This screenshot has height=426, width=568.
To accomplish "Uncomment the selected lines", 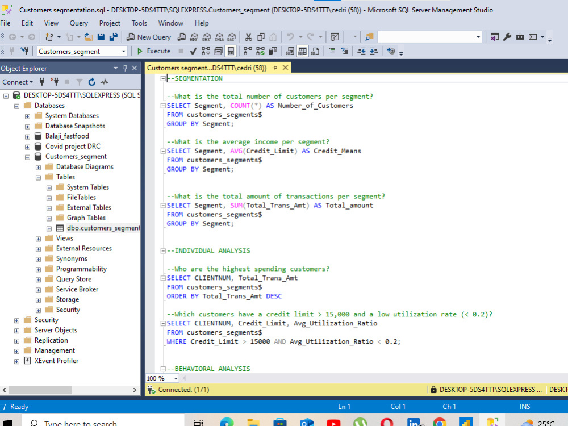I will tap(345, 51).
